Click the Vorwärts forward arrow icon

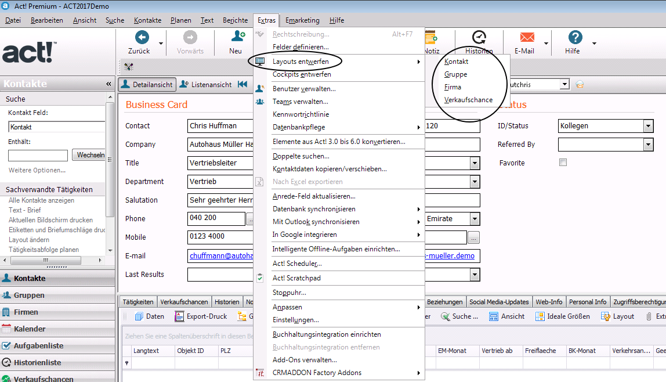[190, 37]
